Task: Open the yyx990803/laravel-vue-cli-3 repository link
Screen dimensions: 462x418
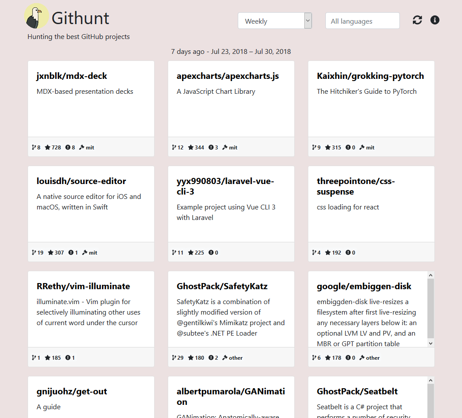Action: [225, 186]
